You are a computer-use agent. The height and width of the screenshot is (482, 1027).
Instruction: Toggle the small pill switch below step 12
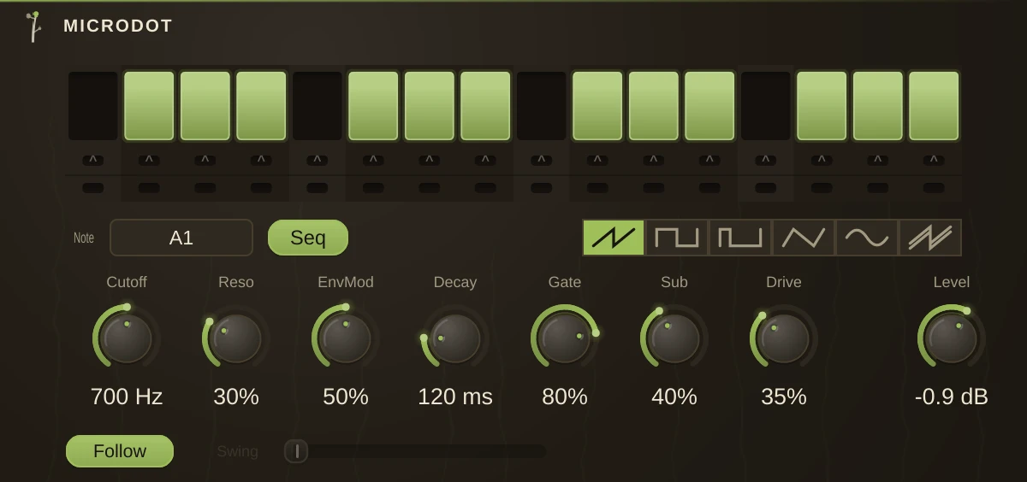tap(709, 188)
